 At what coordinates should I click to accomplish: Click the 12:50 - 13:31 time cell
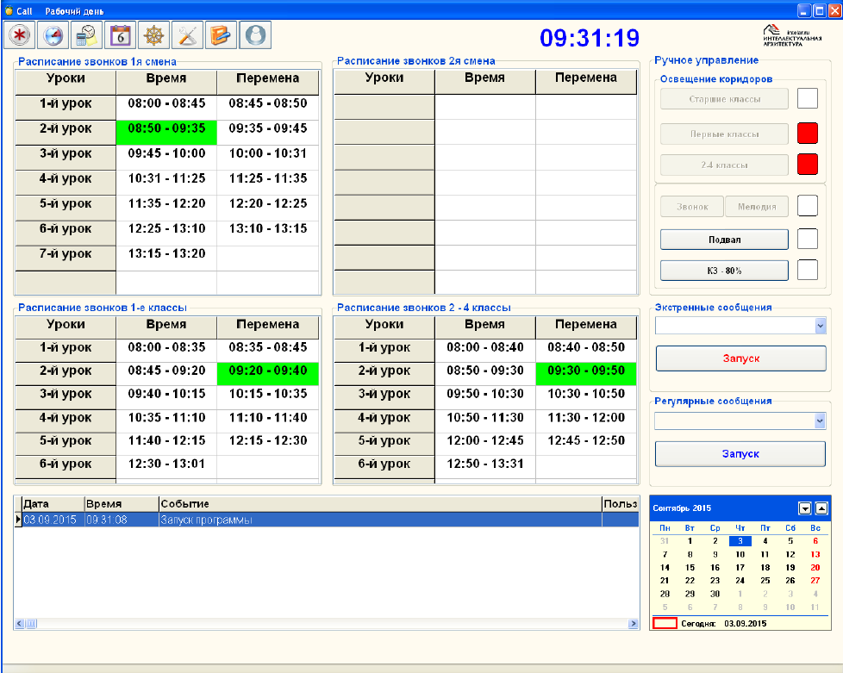[x=485, y=467]
